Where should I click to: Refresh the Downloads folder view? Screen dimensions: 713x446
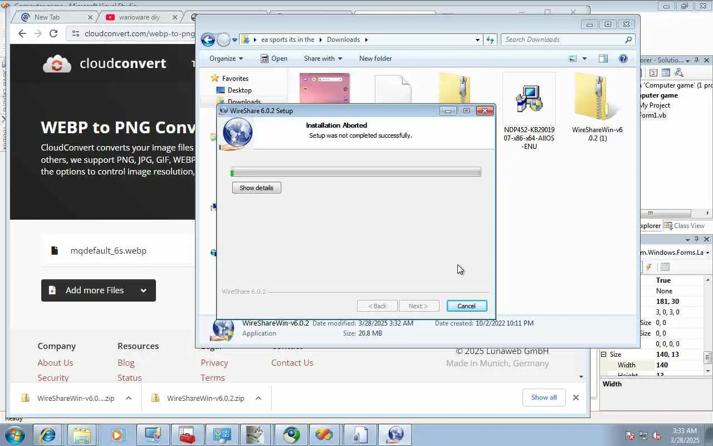click(490, 40)
